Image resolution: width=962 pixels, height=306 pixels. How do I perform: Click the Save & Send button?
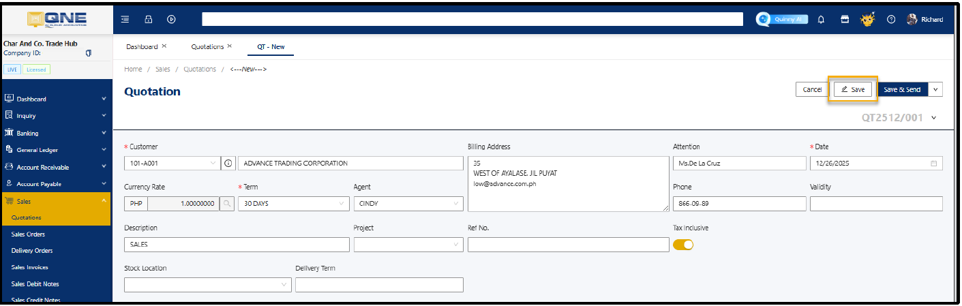click(x=902, y=89)
